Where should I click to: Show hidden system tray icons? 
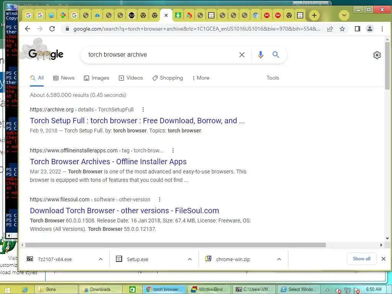(x=328, y=289)
